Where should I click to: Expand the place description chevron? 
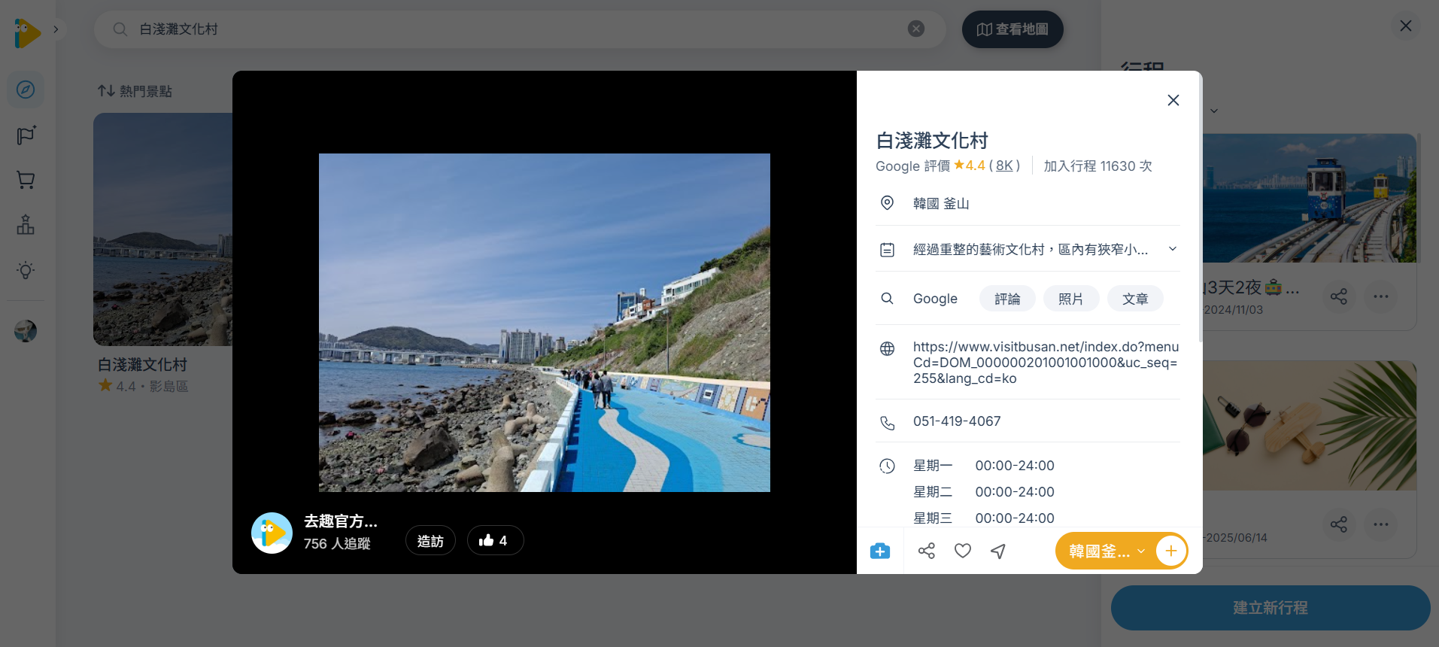tap(1172, 249)
